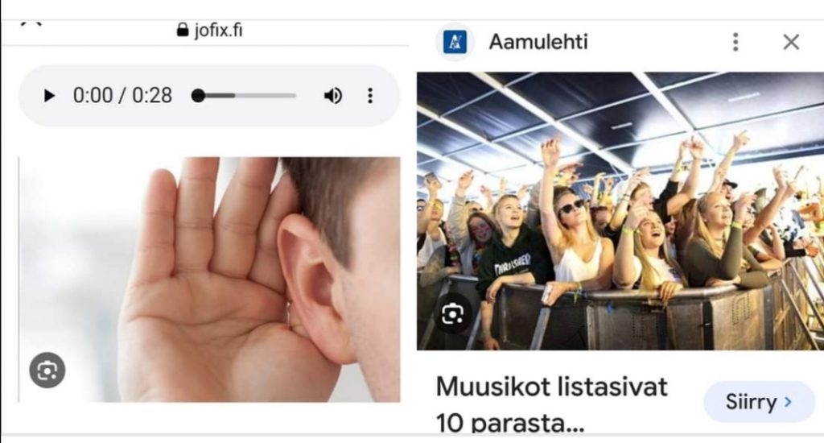Open audio player more options menu

click(x=370, y=96)
